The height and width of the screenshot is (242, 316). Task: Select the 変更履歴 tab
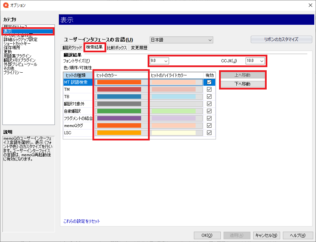pos(139,48)
